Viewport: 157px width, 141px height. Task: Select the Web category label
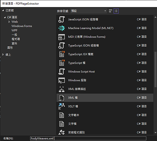(x=15, y=22)
